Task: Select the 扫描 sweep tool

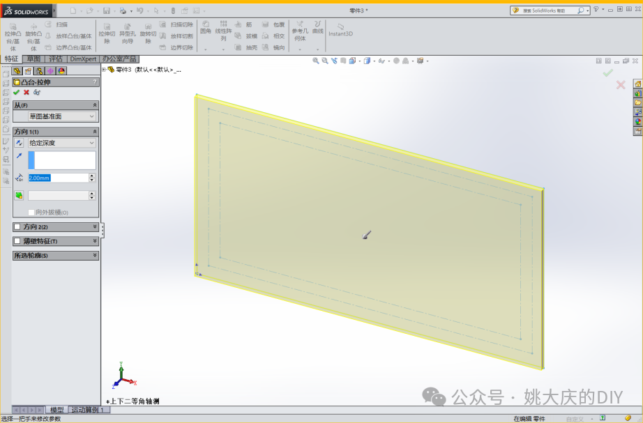Action: coord(56,24)
